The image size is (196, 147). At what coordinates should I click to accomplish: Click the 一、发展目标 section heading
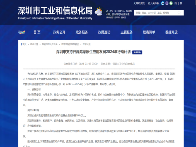(34, 89)
